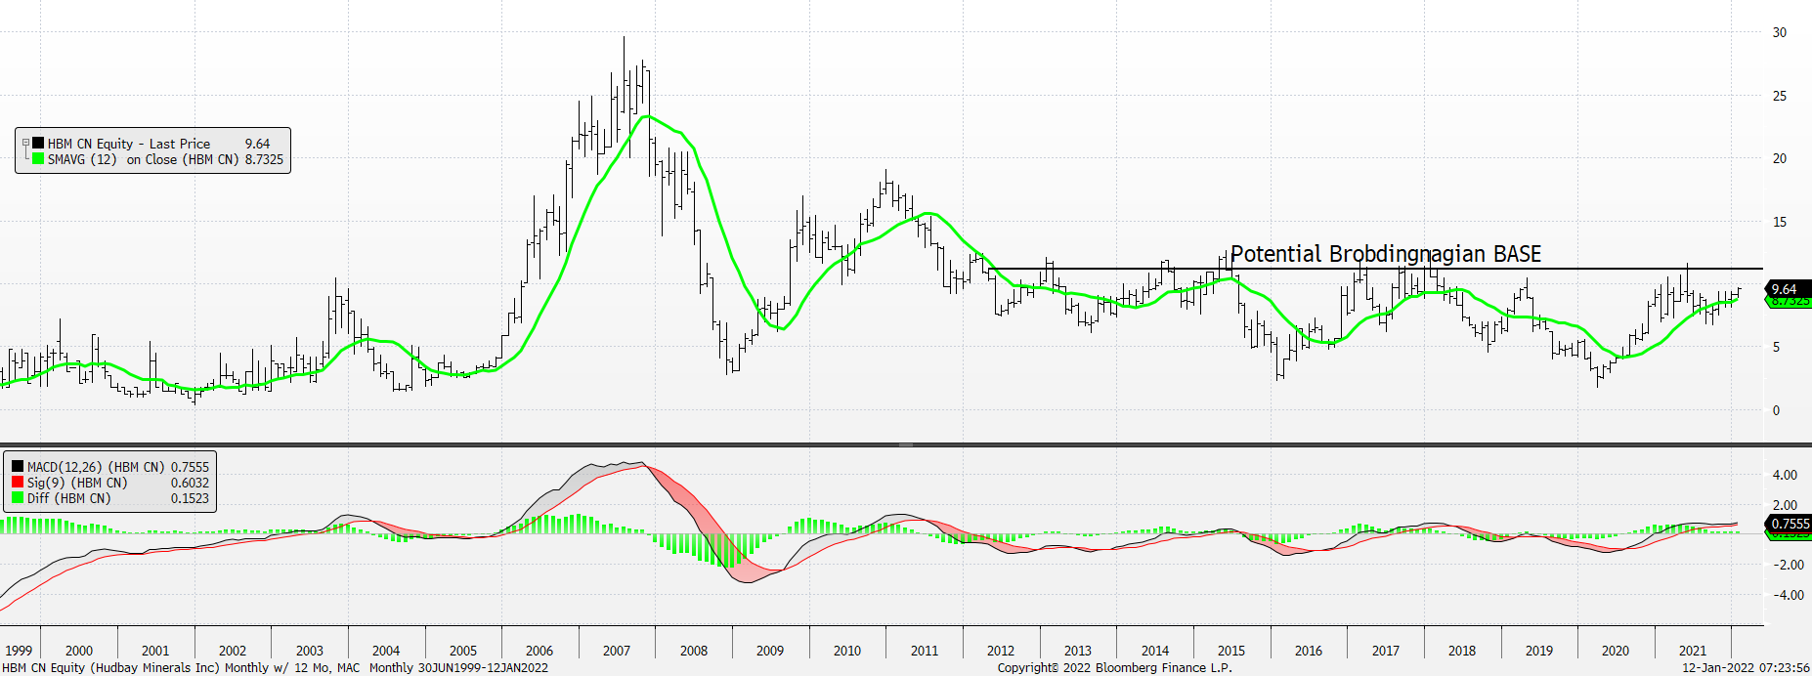Screen dimensions: 1812x676
Task: Click the 2004 label on the time axis
Action: [x=386, y=651]
